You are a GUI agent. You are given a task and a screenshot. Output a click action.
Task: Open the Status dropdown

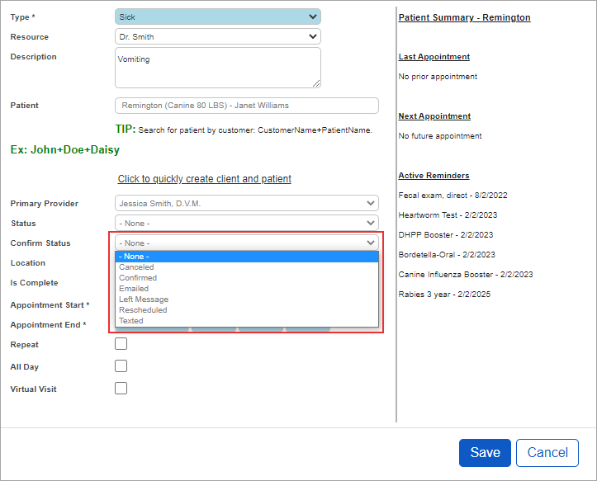tap(247, 223)
